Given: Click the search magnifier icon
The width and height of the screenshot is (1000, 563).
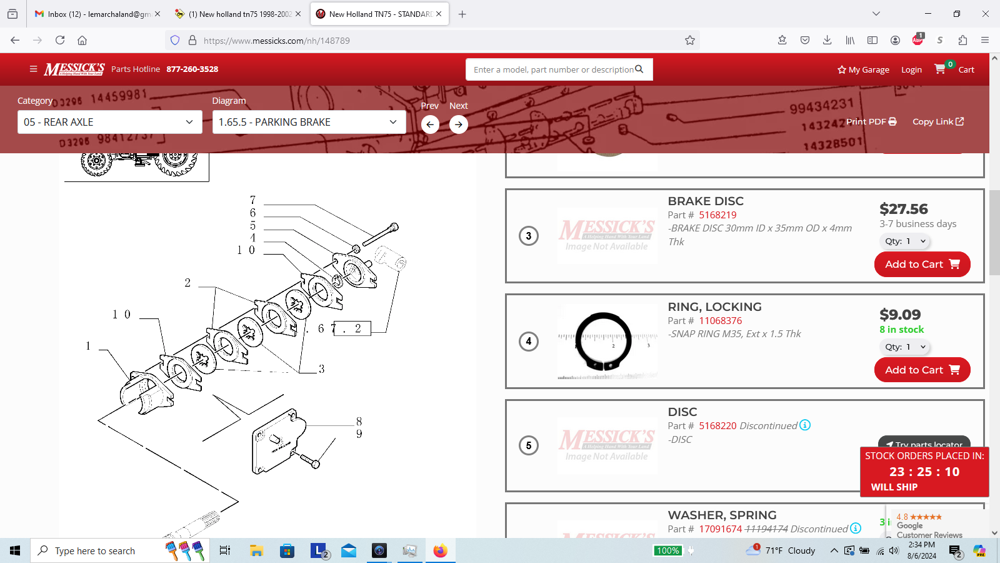Looking at the screenshot, I should coord(639,69).
